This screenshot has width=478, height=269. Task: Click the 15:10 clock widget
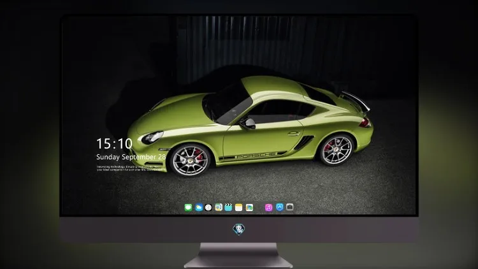click(114, 143)
